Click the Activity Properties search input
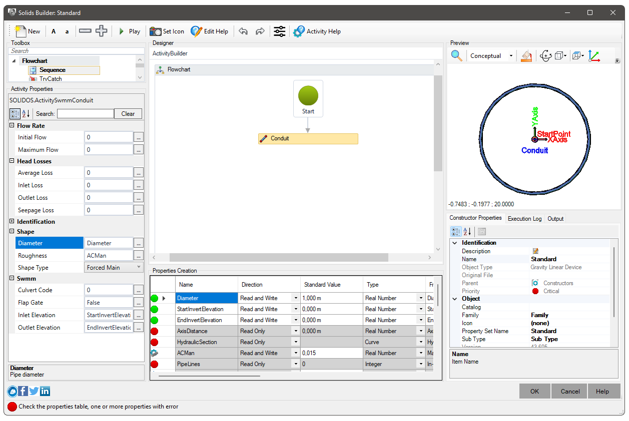This screenshot has width=629, height=421. click(86, 114)
